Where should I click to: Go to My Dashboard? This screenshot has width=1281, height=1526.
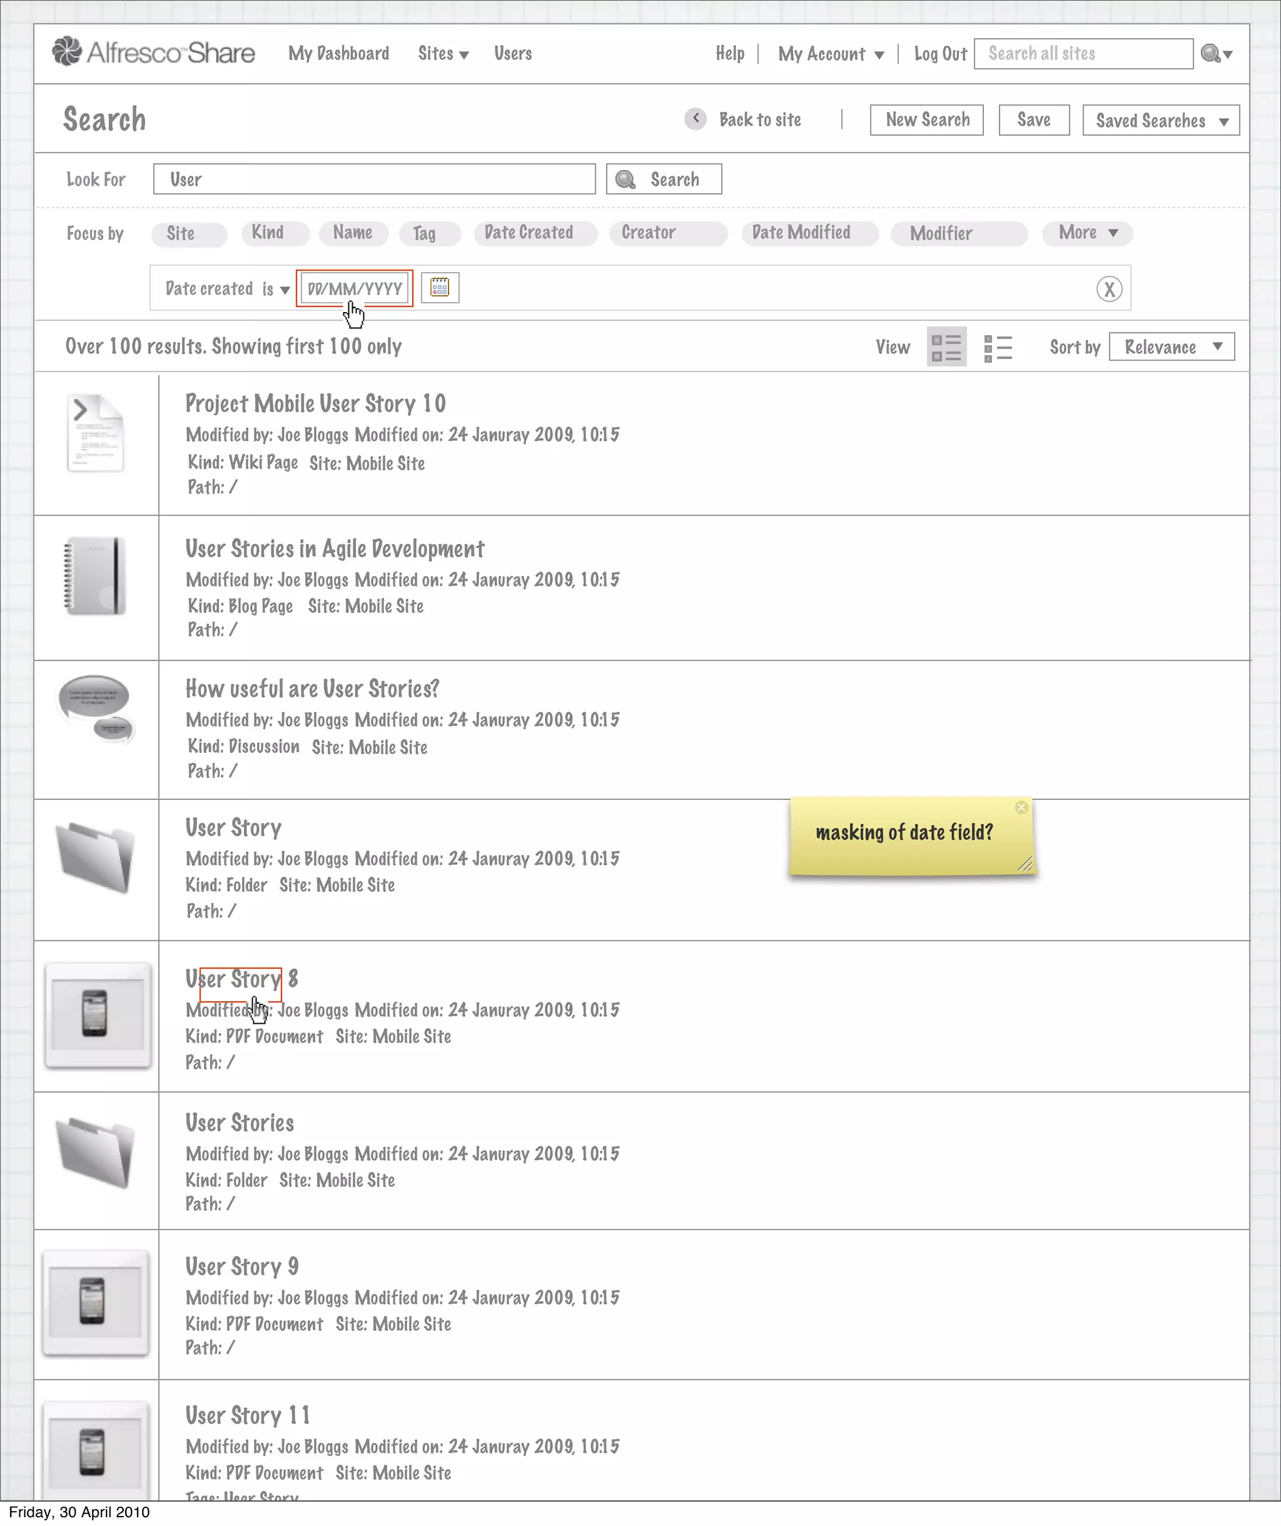pos(338,54)
